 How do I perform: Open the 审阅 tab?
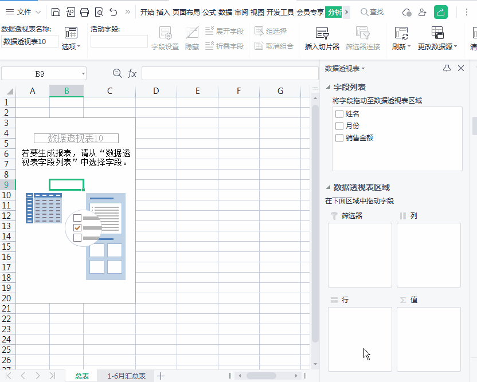[x=241, y=13]
